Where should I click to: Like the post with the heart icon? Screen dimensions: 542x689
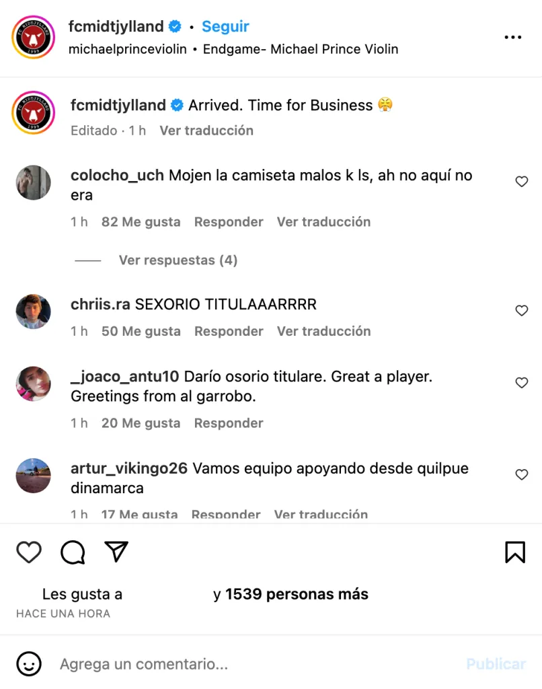[29, 552]
